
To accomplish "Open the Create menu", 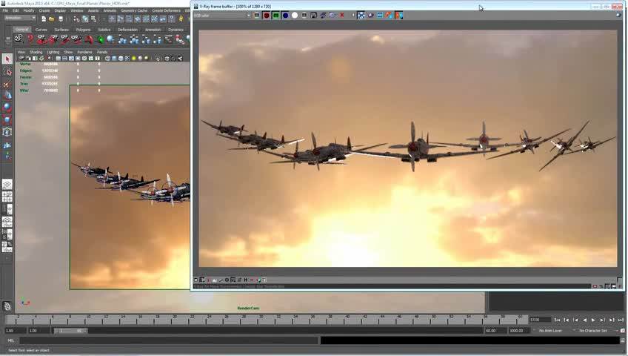I will coord(44,10).
